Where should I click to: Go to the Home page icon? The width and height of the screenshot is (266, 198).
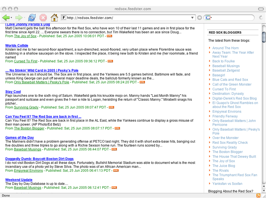pos(54,17)
